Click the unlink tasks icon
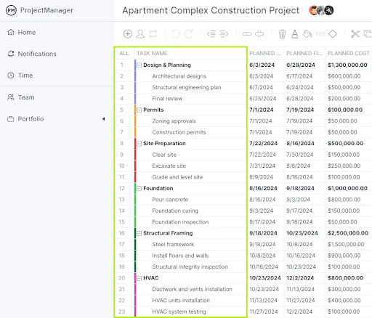 [x=259, y=34]
